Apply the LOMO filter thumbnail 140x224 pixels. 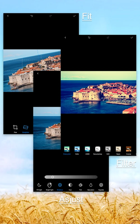tap(87, 149)
